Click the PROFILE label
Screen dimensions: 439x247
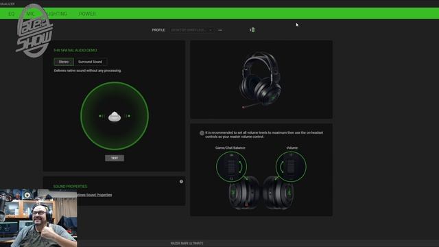point(158,30)
